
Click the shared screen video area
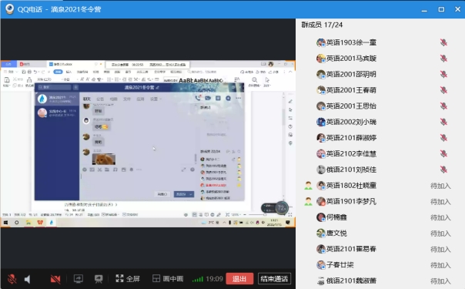pyautogui.click(x=148, y=143)
